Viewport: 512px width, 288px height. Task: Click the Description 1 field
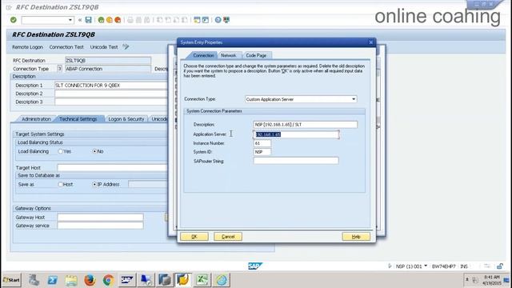pos(111,86)
